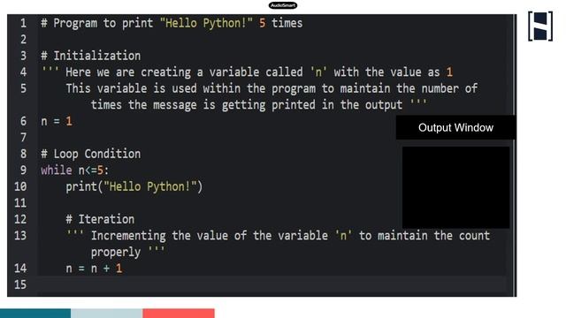Click the 'n = 1' assignment line
The height and width of the screenshot is (318, 566).
pos(57,121)
